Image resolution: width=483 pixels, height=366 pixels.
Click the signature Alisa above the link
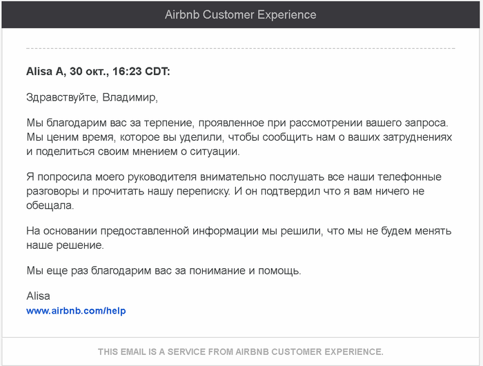coord(38,296)
